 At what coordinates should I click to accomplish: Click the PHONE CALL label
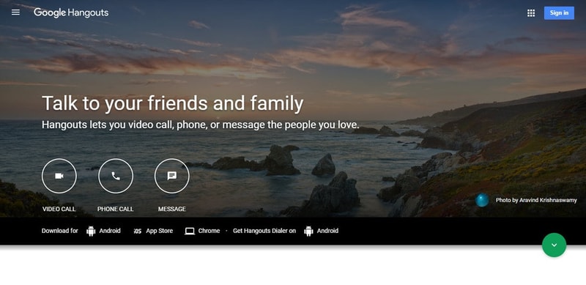tap(116, 209)
